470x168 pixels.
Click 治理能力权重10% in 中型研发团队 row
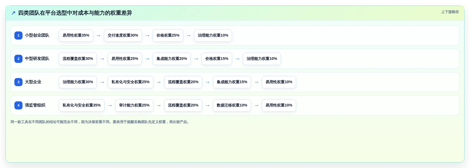tap(262, 59)
